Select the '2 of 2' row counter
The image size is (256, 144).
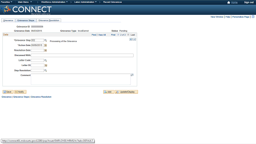click(x=123, y=35)
